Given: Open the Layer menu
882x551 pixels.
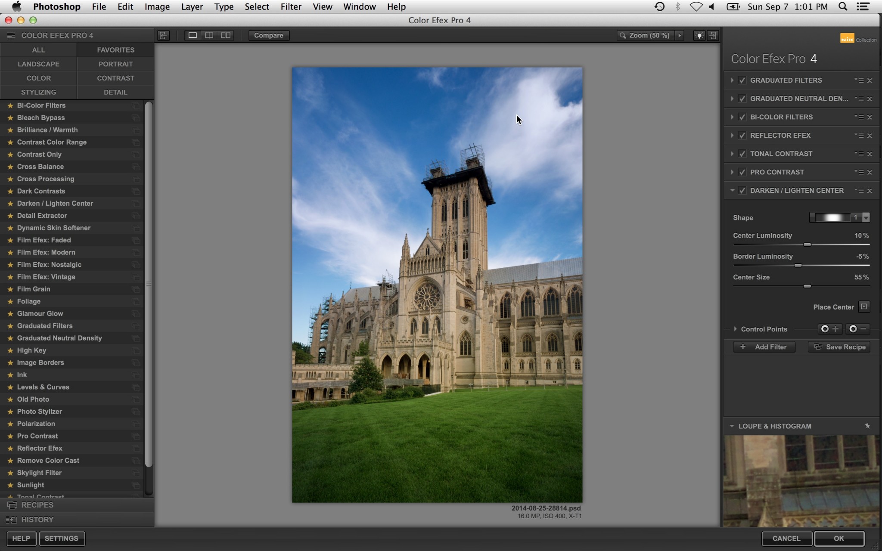Looking at the screenshot, I should 192,6.
